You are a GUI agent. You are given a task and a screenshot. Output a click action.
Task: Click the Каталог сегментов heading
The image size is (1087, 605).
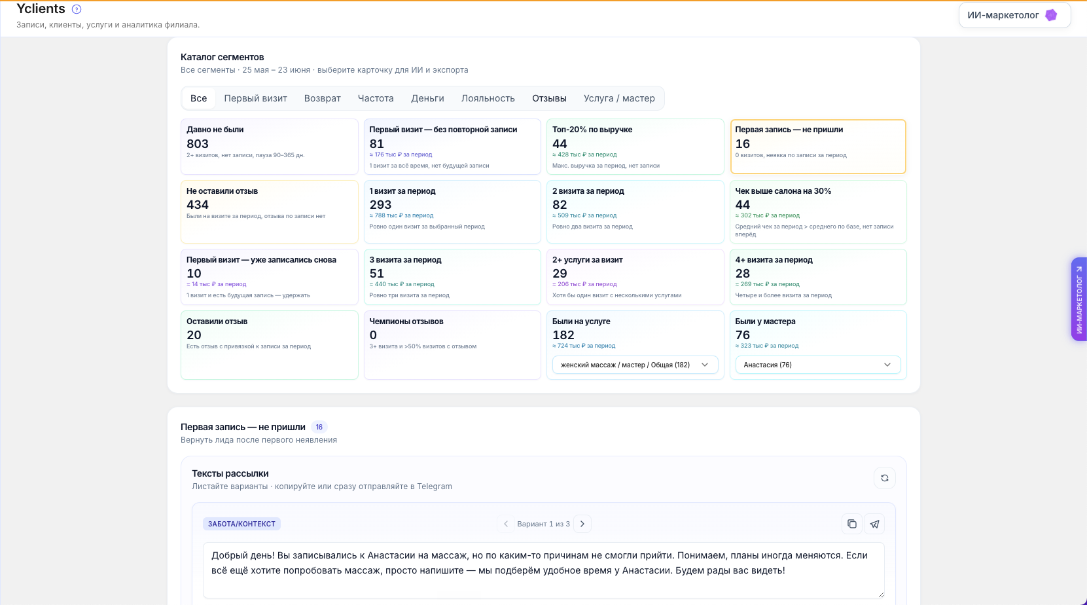[223, 57]
